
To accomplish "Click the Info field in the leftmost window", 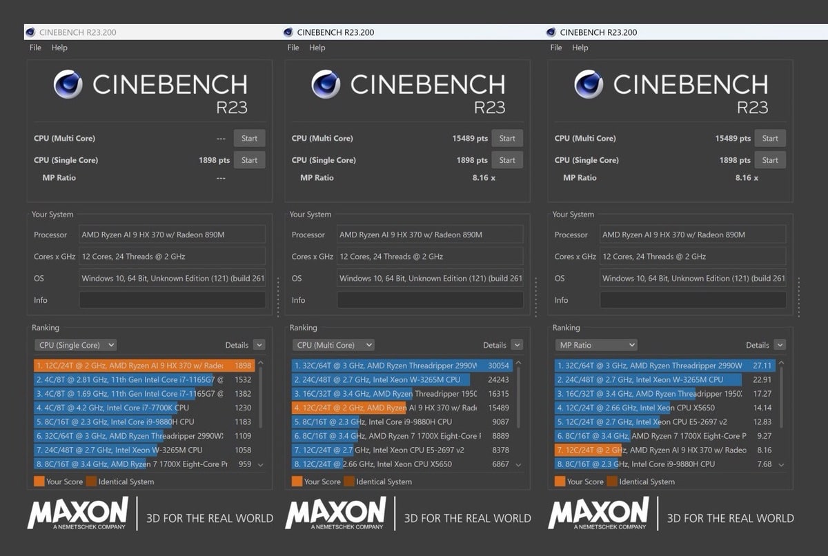I will click(x=172, y=300).
